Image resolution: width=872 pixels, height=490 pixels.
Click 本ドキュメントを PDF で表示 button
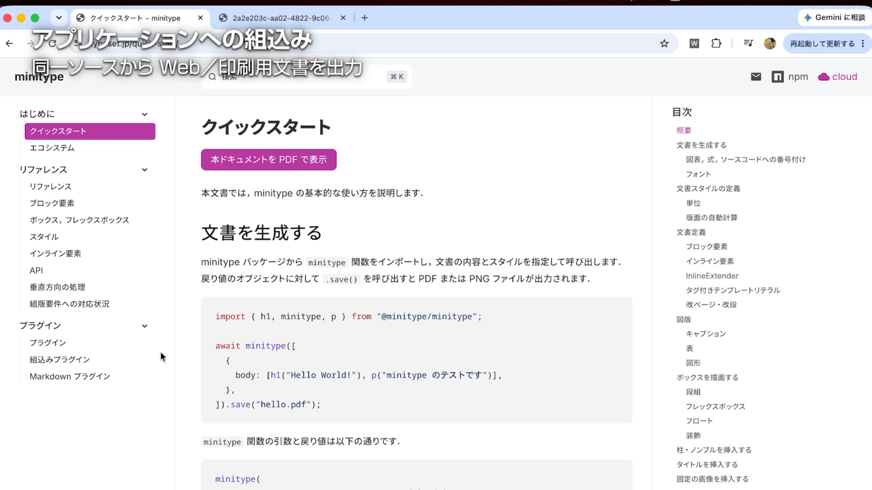coord(268,159)
